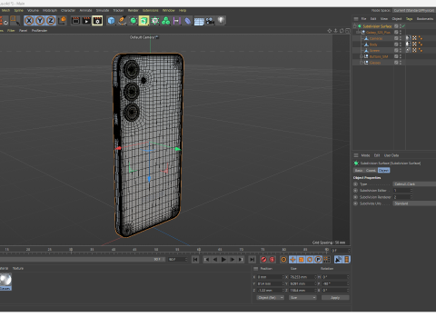The image size is (436, 327).
Task: Toggle the red Autokeying button
Action: (x=272, y=260)
